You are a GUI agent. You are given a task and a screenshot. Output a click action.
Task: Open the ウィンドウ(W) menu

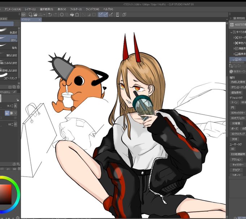click(92, 9)
